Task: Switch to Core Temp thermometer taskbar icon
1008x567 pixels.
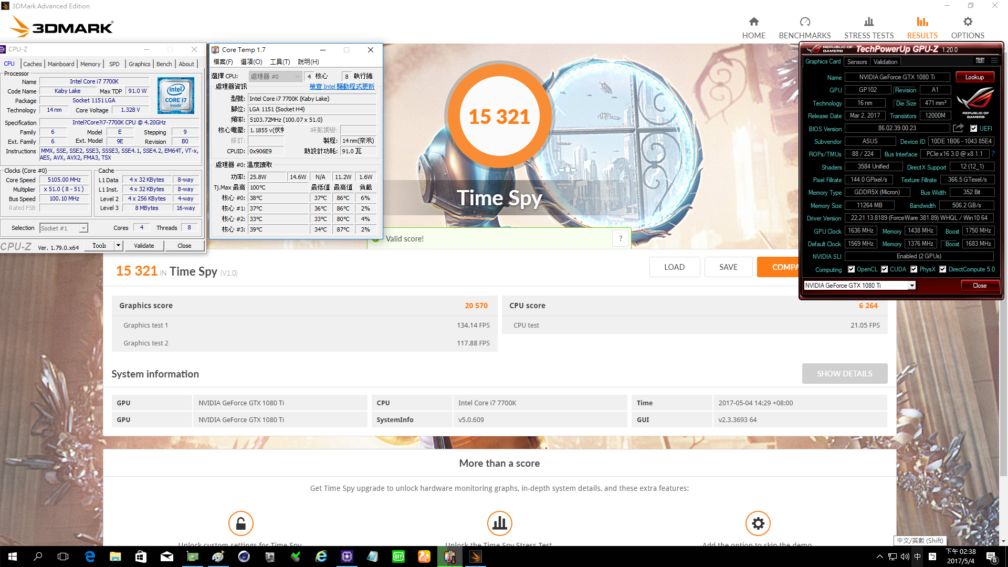Action: coord(450,556)
